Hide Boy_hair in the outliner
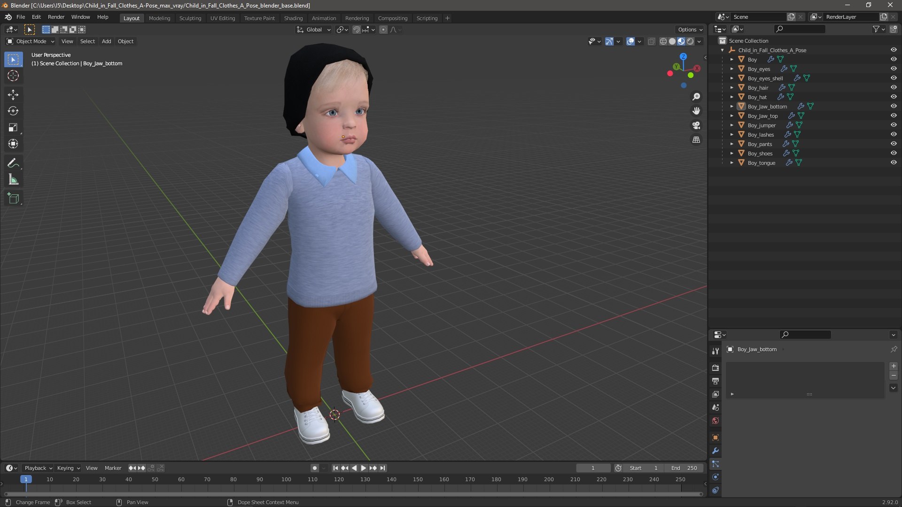 [893, 87]
